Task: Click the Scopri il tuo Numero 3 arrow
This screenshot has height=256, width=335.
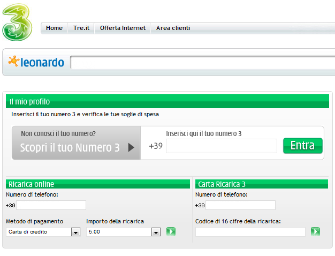Action: (131, 147)
